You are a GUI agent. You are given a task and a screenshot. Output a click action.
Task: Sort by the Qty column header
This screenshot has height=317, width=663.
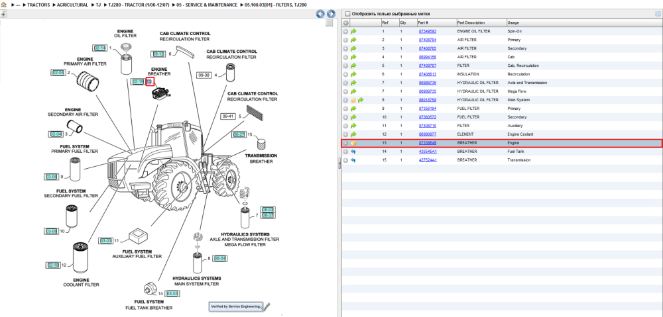point(402,23)
